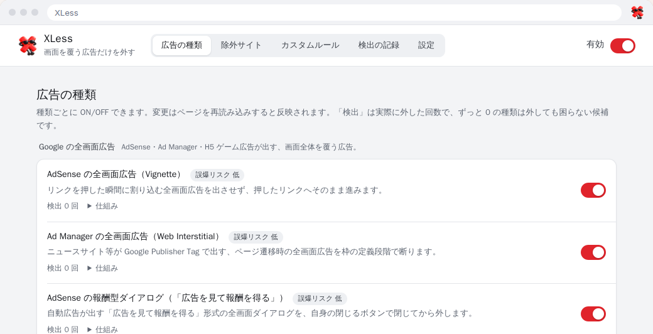
Task: Switch to the カスタムルール tab
Action: pyautogui.click(x=310, y=45)
